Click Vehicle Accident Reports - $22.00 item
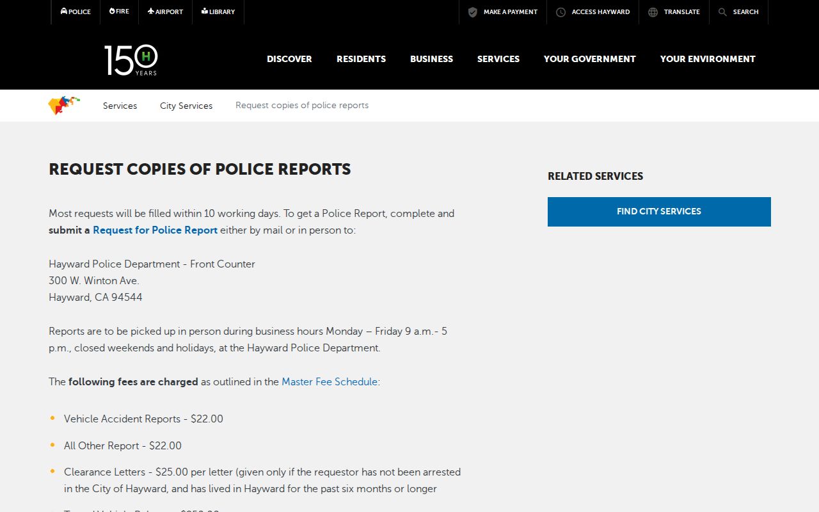The image size is (819, 512). click(x=143, y=419)
